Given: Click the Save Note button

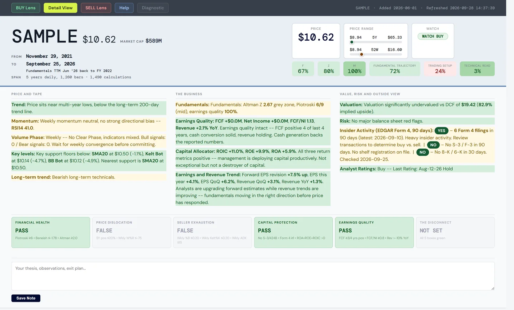Looking at the screenshot, I should click(x=26, y=298).
